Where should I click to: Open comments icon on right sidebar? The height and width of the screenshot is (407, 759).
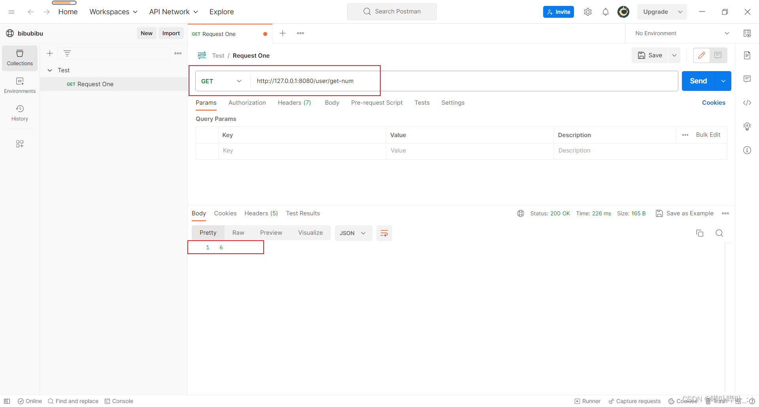click(x=747, y=79)
